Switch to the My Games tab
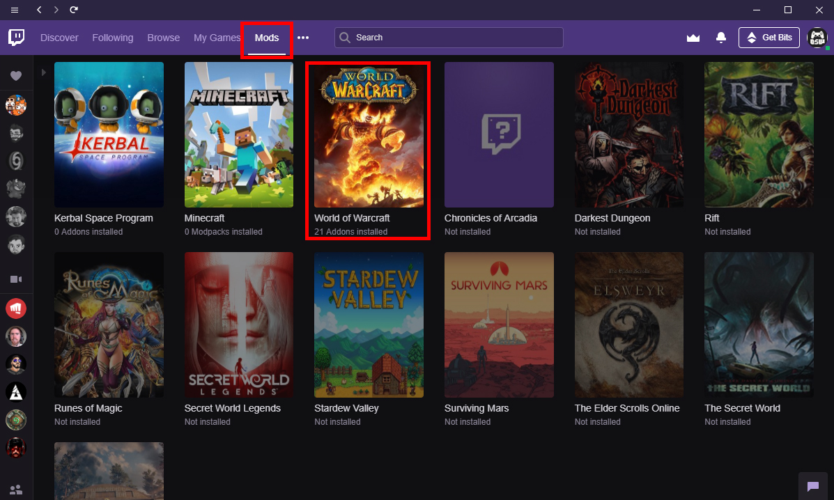The height and width of the screenshot is (500, 834). [217, 38]
